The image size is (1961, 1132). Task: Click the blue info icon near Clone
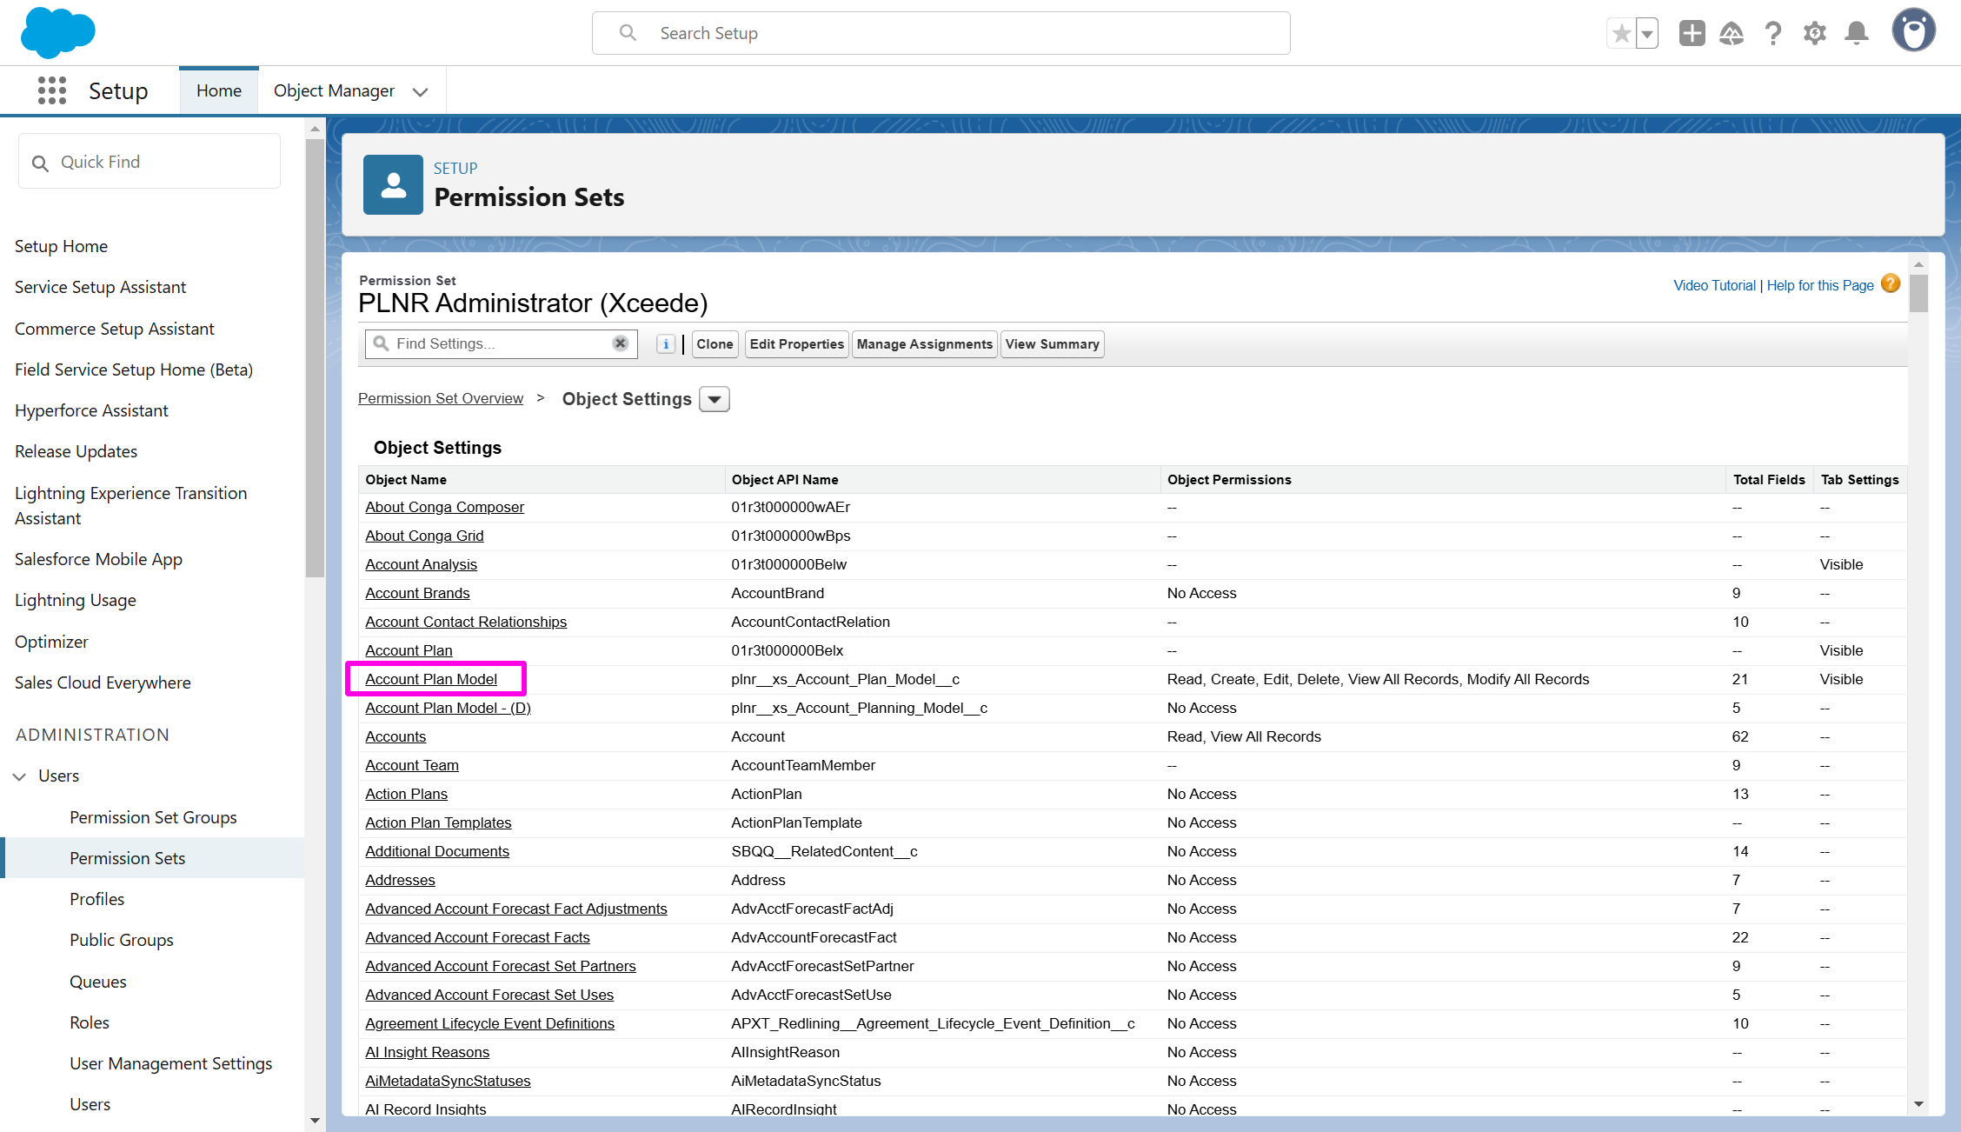pyautogui.click(x=666, y=344)
